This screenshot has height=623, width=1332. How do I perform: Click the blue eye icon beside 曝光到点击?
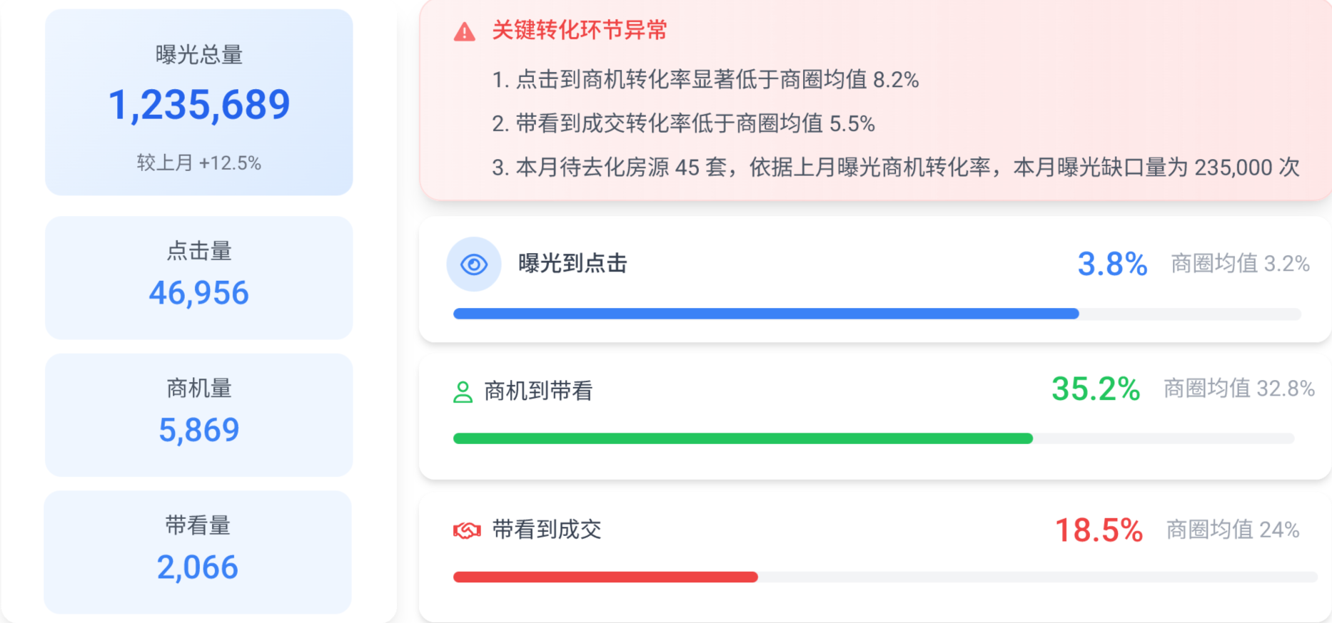pos(474,264)
